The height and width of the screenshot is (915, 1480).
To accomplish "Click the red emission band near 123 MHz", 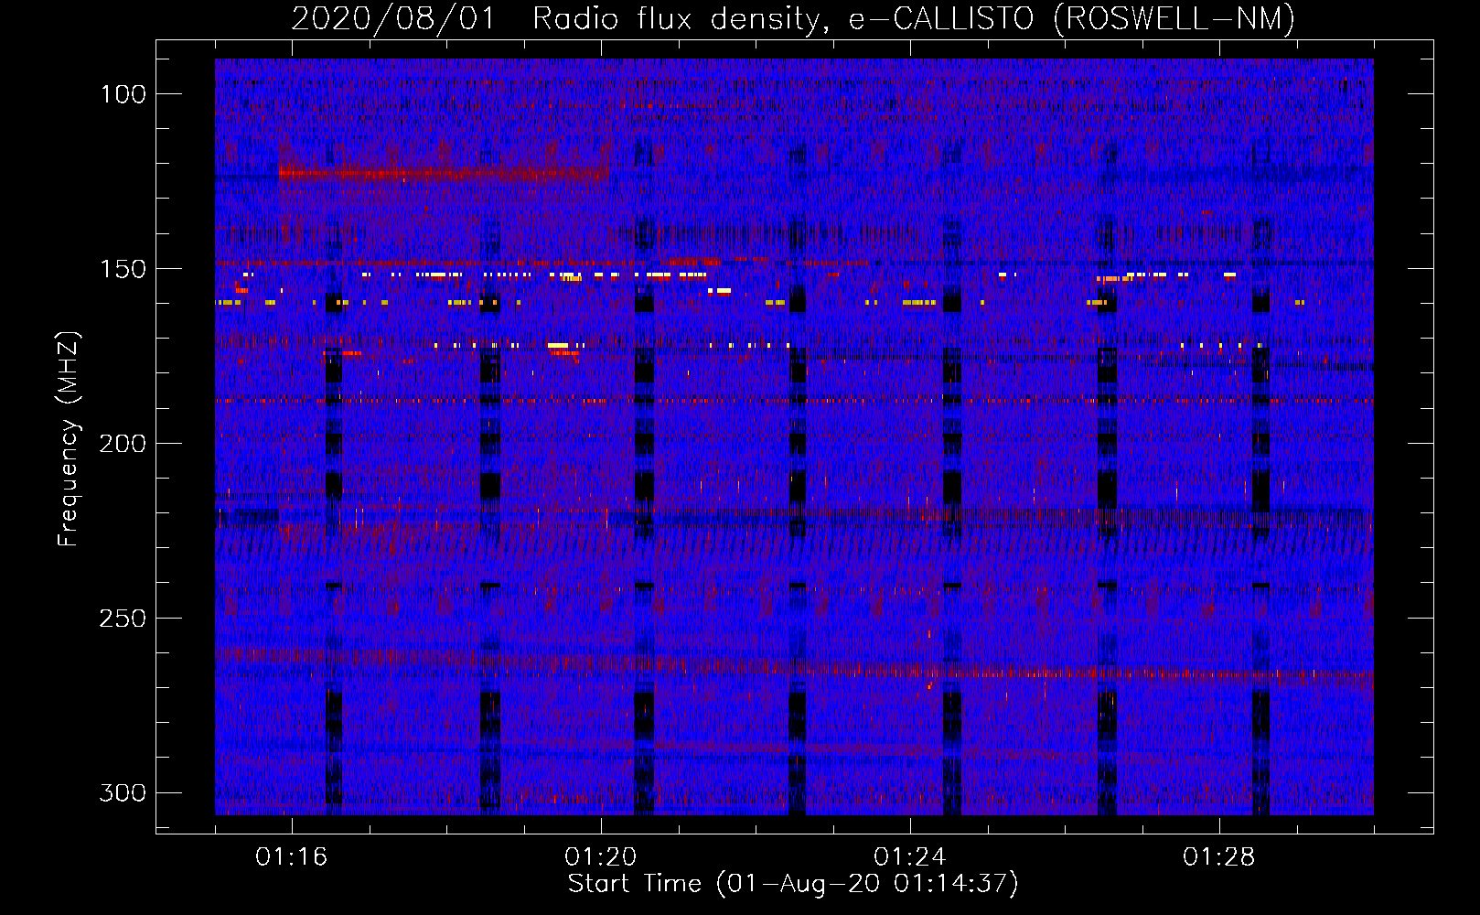I will (x=444, y=173).
